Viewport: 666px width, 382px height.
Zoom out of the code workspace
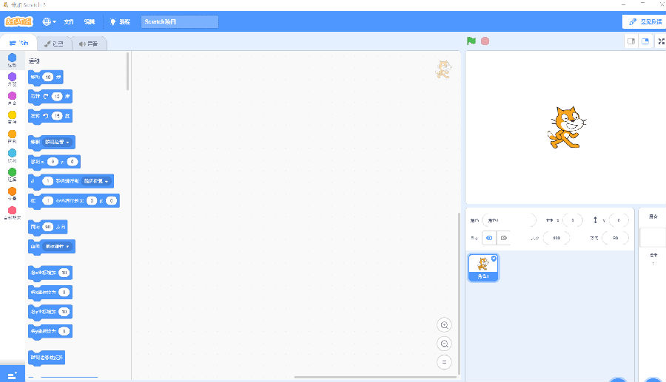click(444, 344)
